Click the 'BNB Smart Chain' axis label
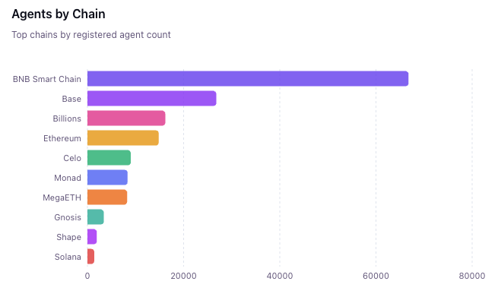 pos(47,79)
